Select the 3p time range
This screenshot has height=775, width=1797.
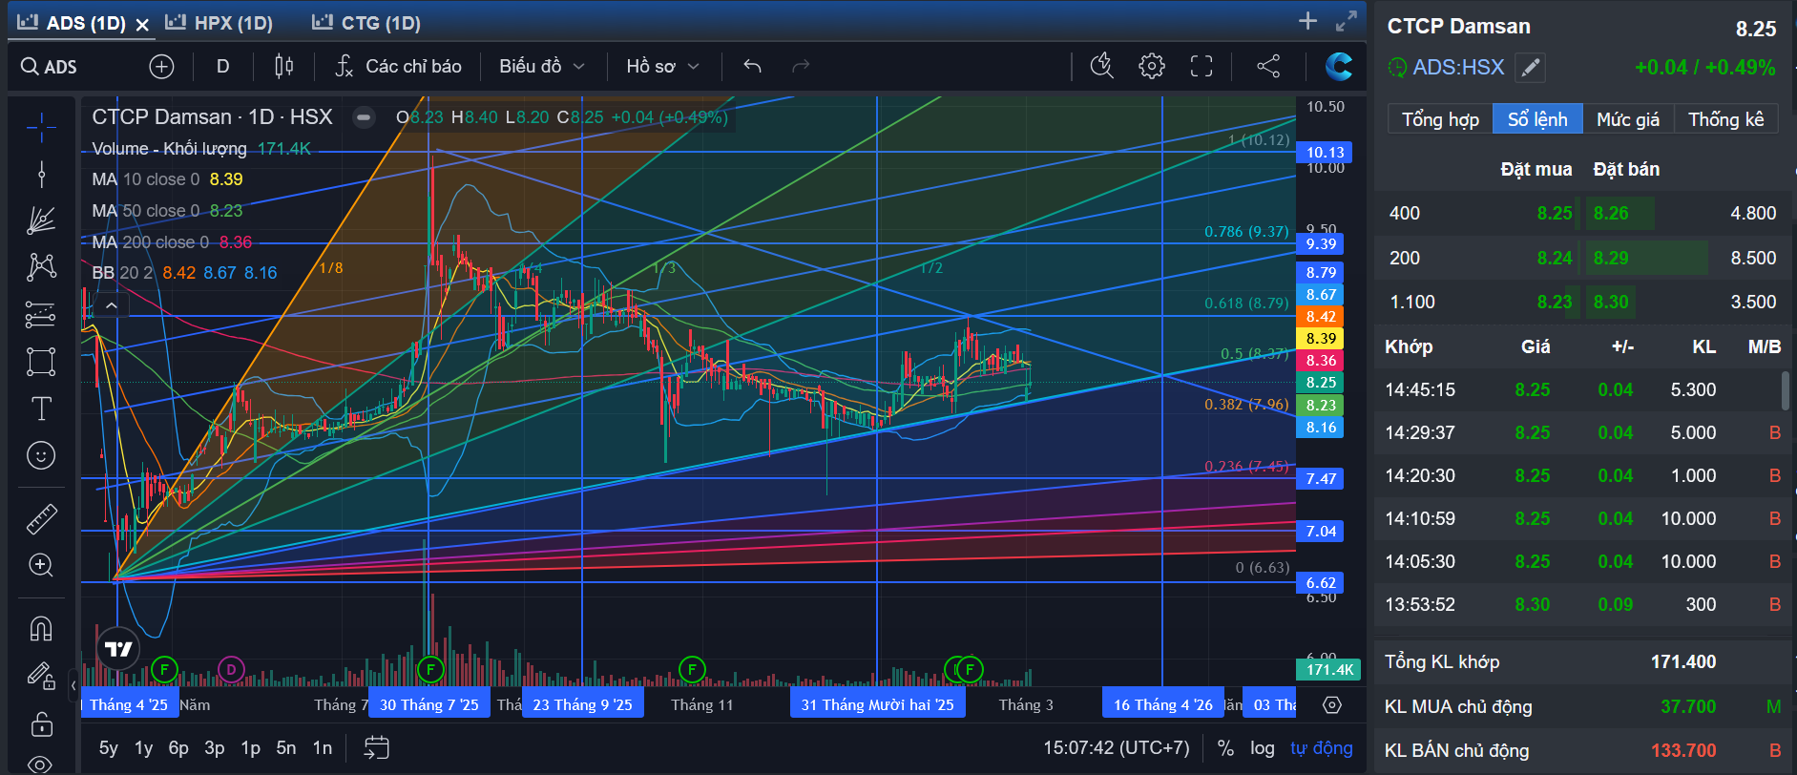(215, 747)
